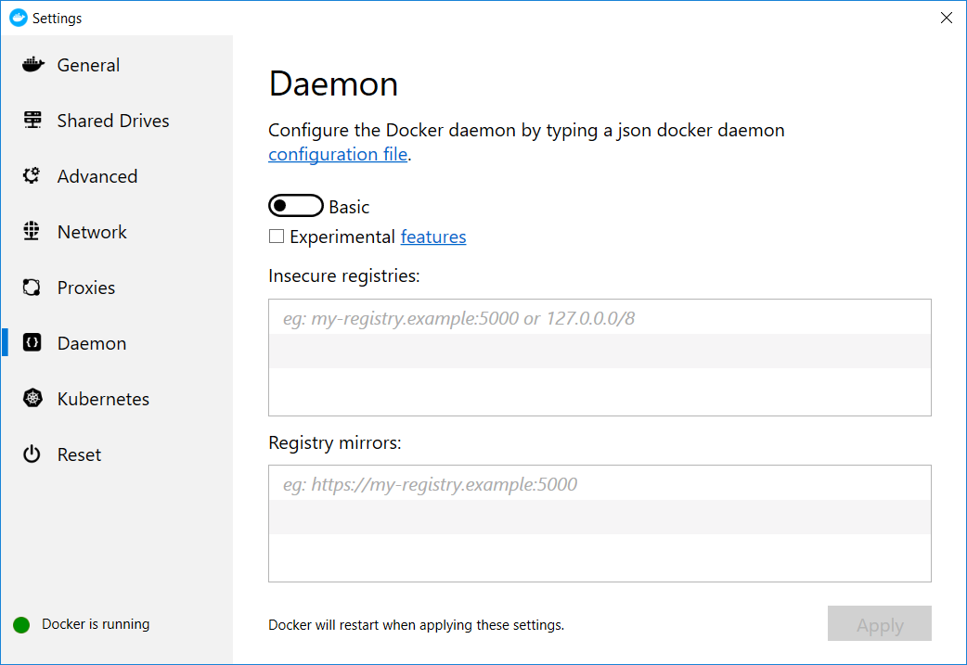Click the Proxies arrows icon

(32, 287)
